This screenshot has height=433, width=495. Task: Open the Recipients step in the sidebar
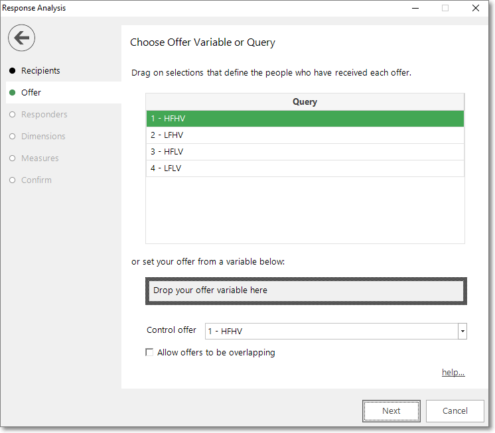pos(40,71)
